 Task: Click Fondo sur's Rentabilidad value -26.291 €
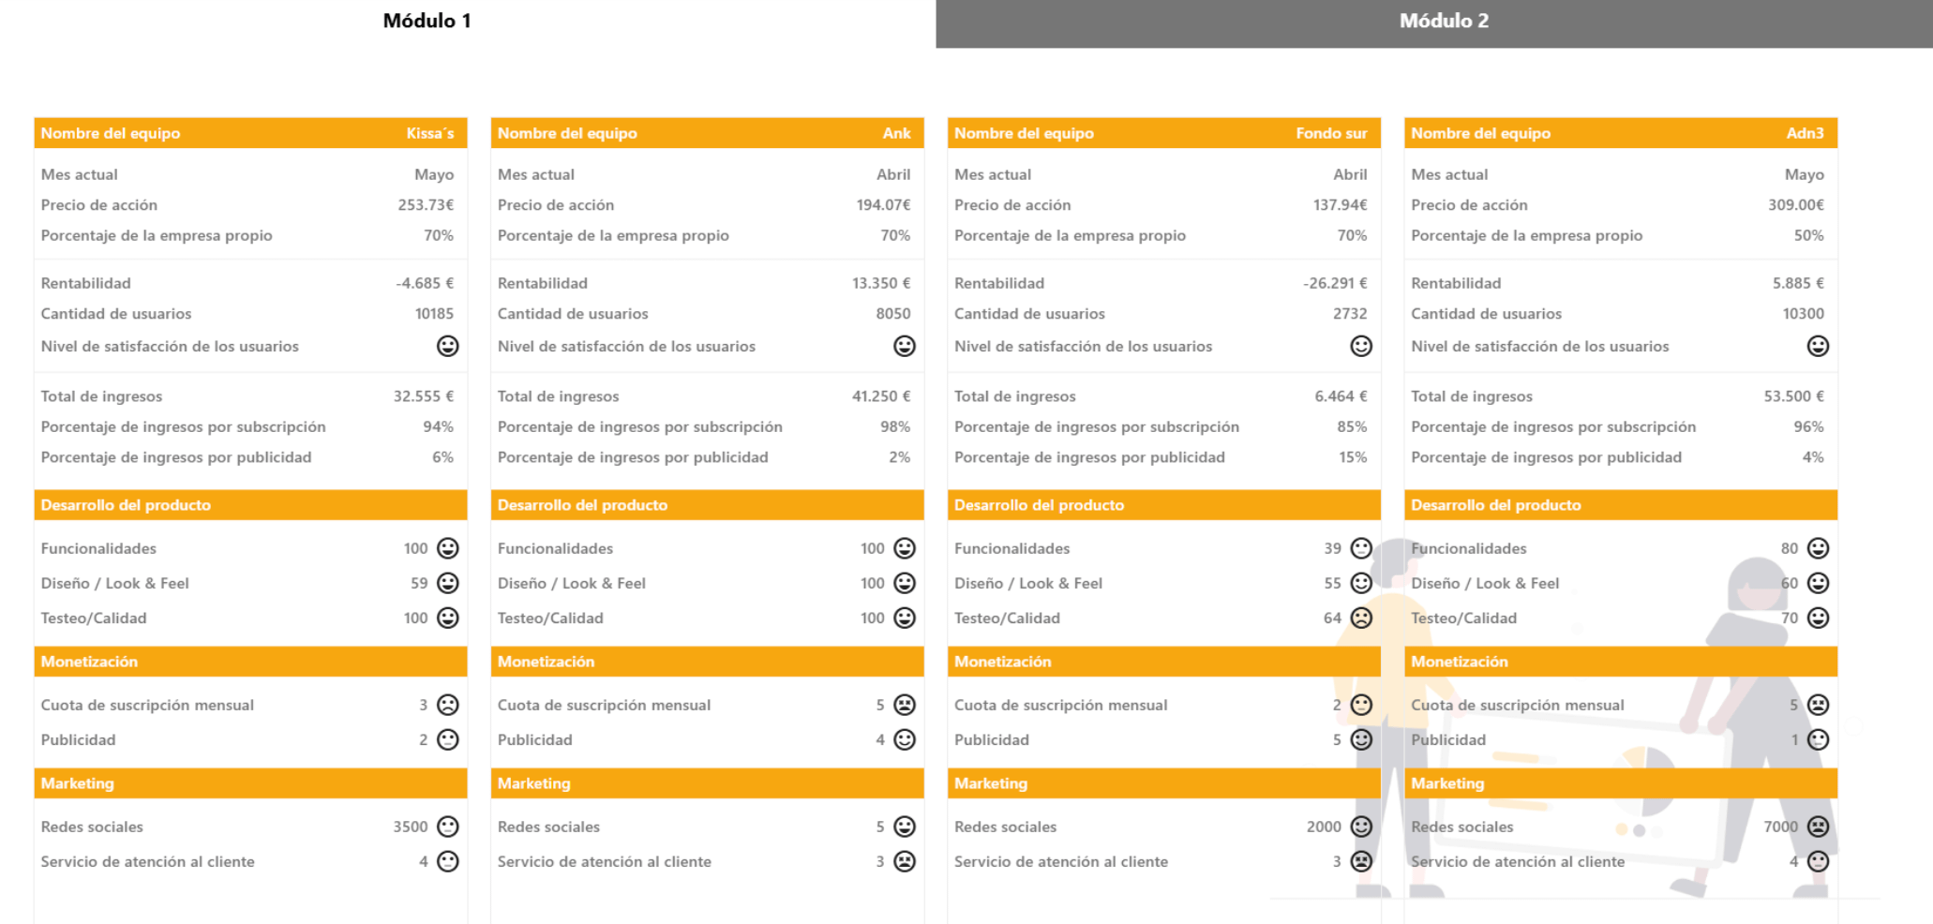tap(1334, 283)
